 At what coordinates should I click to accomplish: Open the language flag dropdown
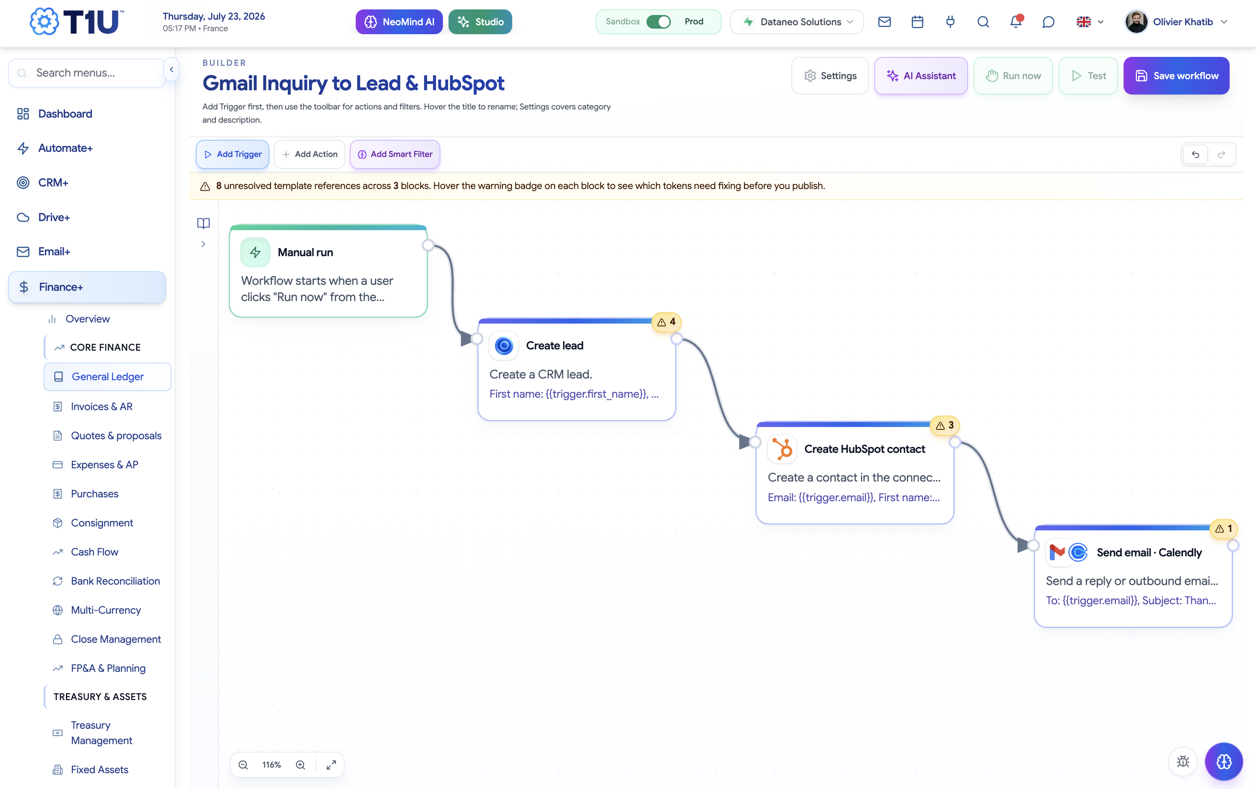coord(1089,22)
